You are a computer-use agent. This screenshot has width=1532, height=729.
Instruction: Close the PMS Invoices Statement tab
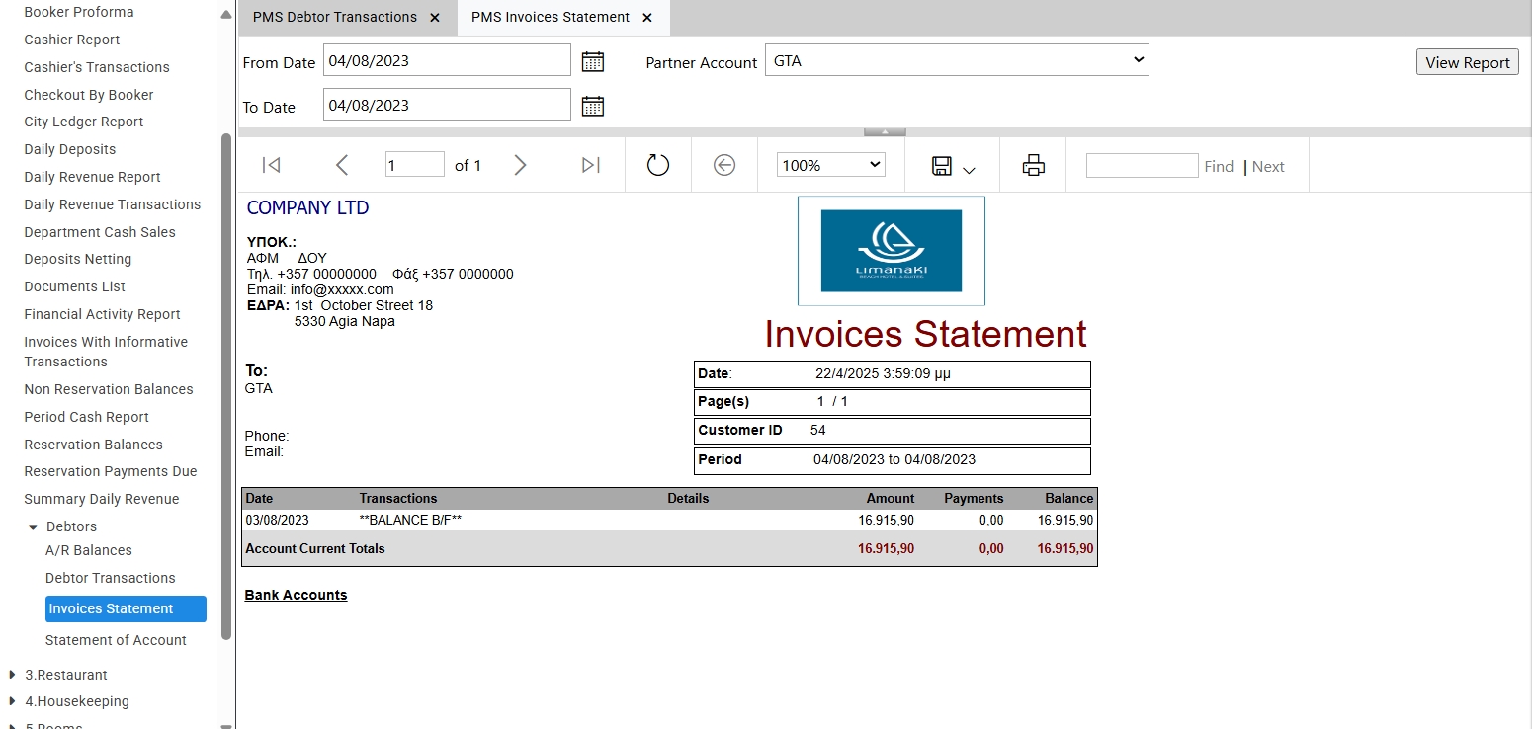[647, 18]
